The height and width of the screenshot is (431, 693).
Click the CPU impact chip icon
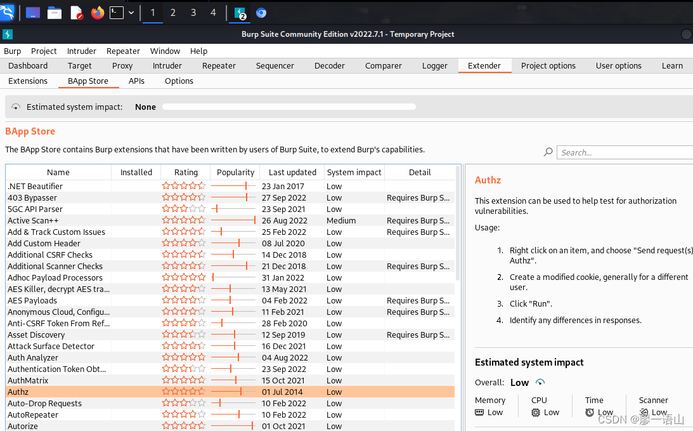click(x=536, y=413)
